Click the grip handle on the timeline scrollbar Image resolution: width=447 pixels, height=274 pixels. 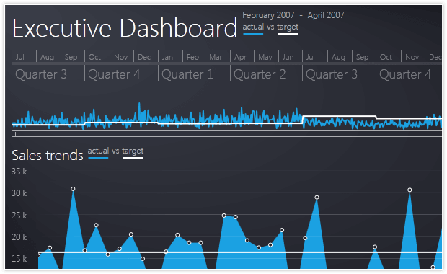pos(14,133)
